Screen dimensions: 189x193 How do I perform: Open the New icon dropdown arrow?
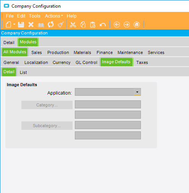point(14,24)
